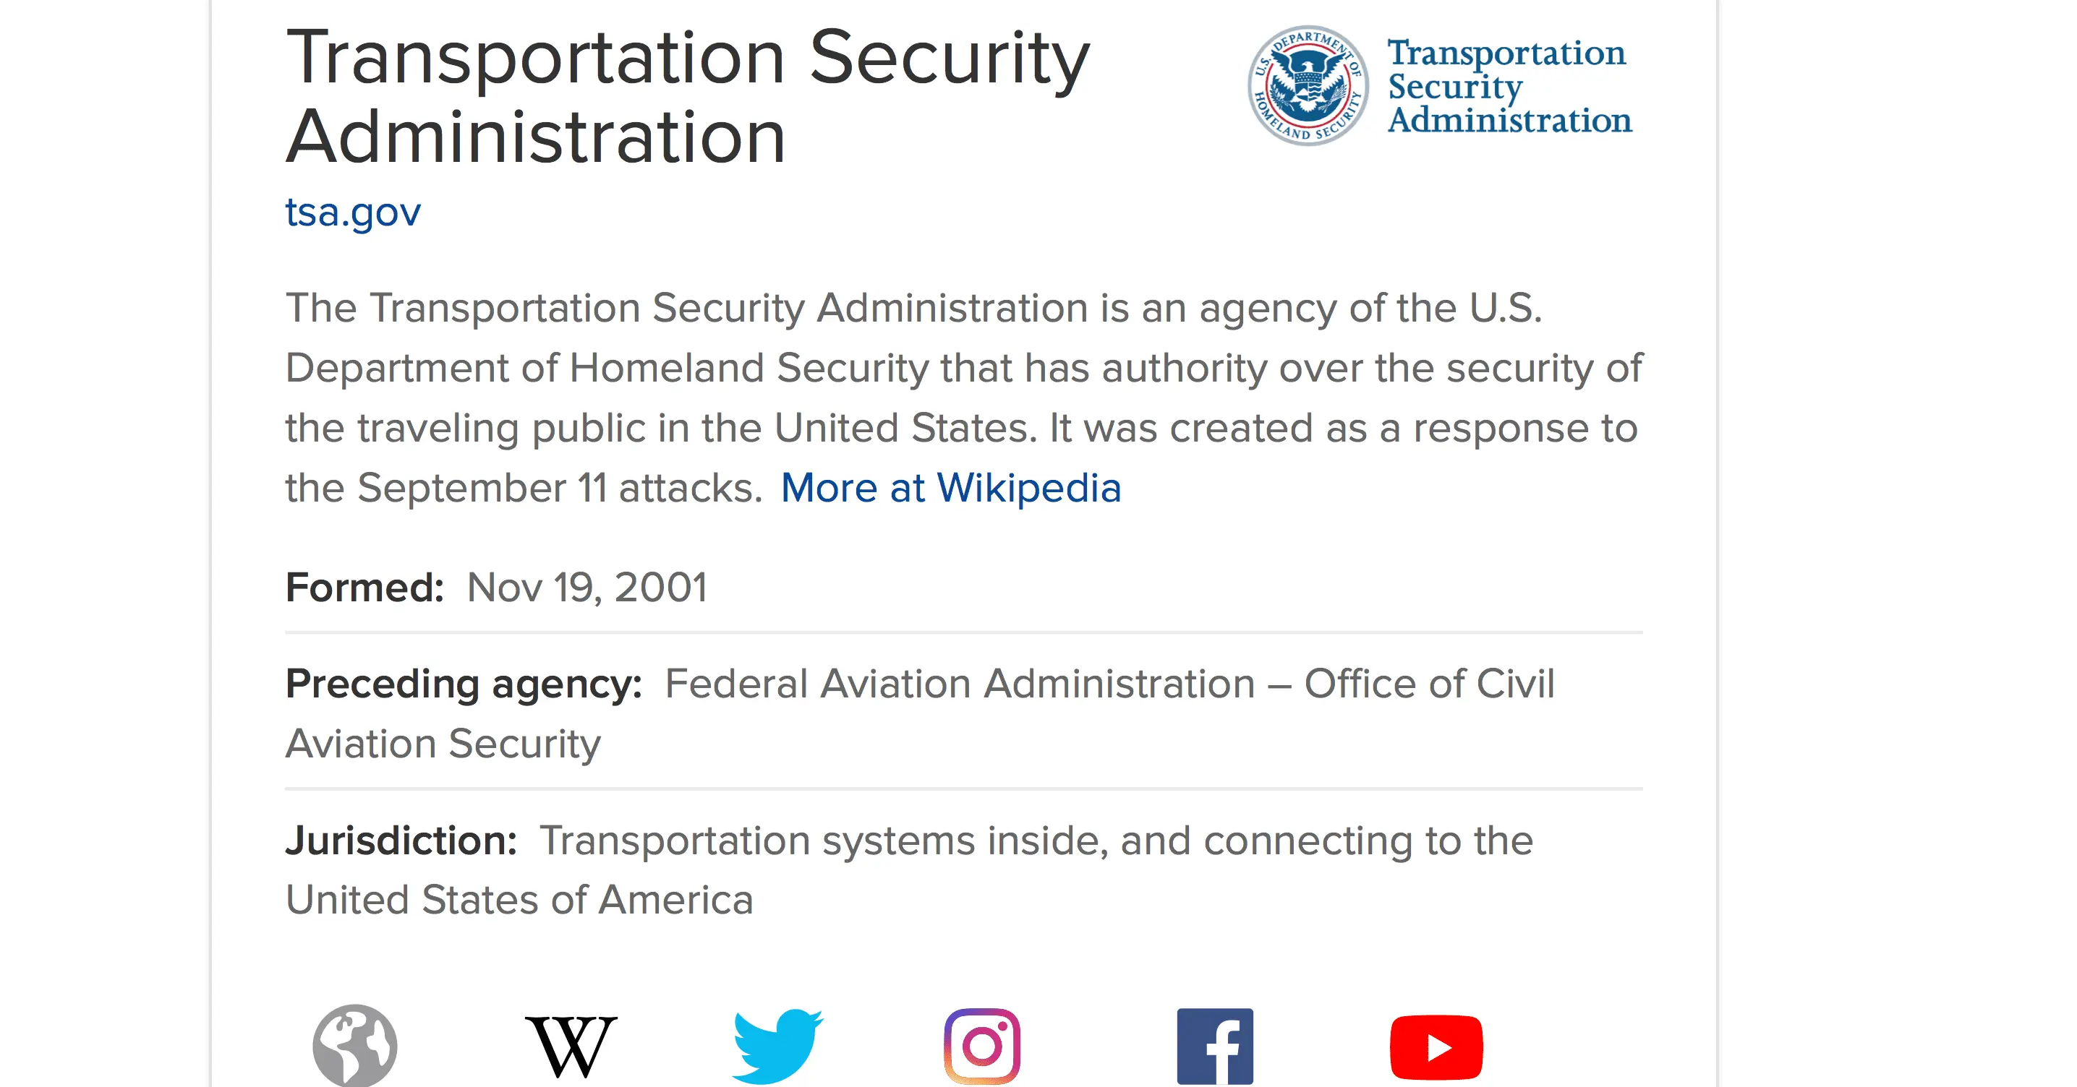Viewport: 2077px width, 1087px height.
Task: Click the United States of America text
Action: 519,900
